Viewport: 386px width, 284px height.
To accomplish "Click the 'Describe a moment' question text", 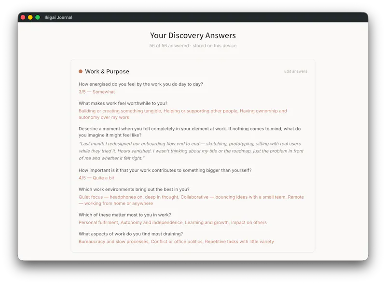I will pos(190,132).
